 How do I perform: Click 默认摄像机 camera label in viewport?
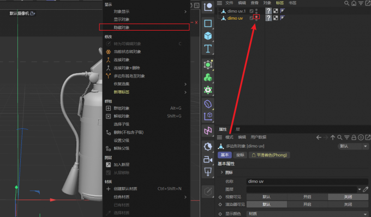click(x=20, y=14)
